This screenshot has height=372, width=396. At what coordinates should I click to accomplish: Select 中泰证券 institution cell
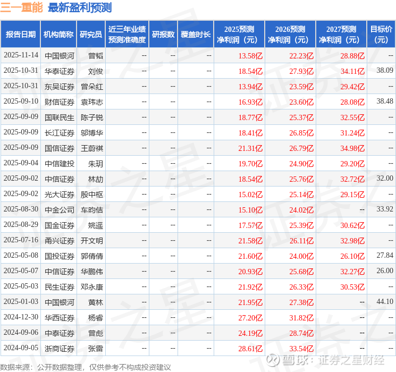60,333
